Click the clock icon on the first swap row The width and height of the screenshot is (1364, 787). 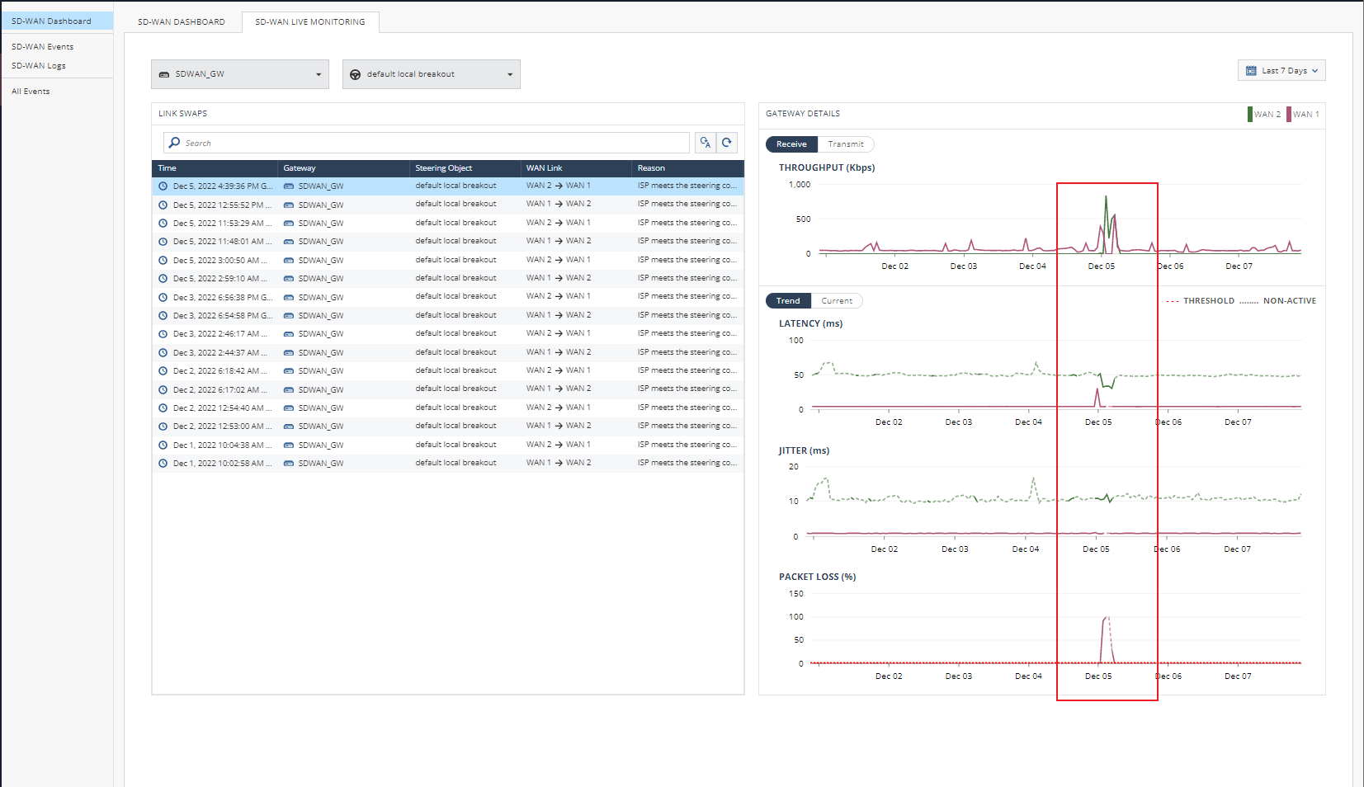(x=162, y=186)
